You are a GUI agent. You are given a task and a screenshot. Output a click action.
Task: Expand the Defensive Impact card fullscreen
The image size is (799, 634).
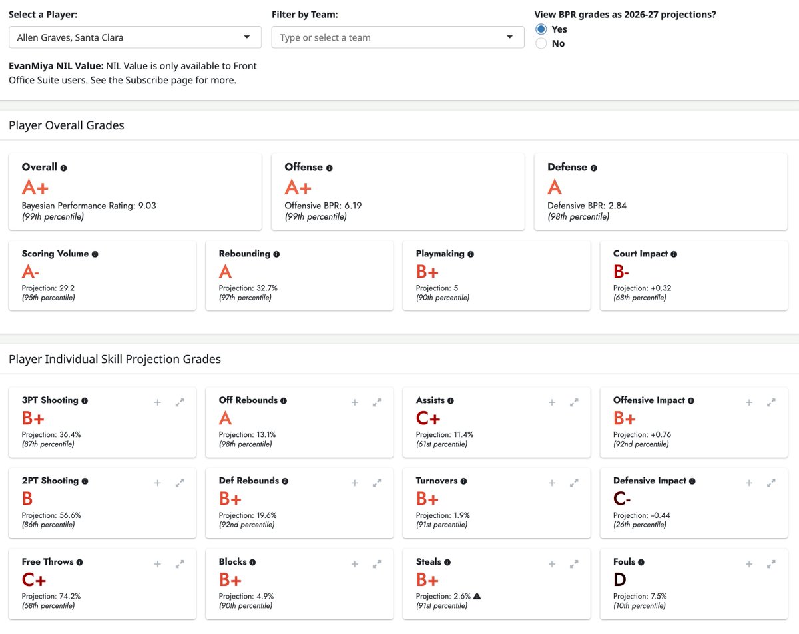pos(771,483)
